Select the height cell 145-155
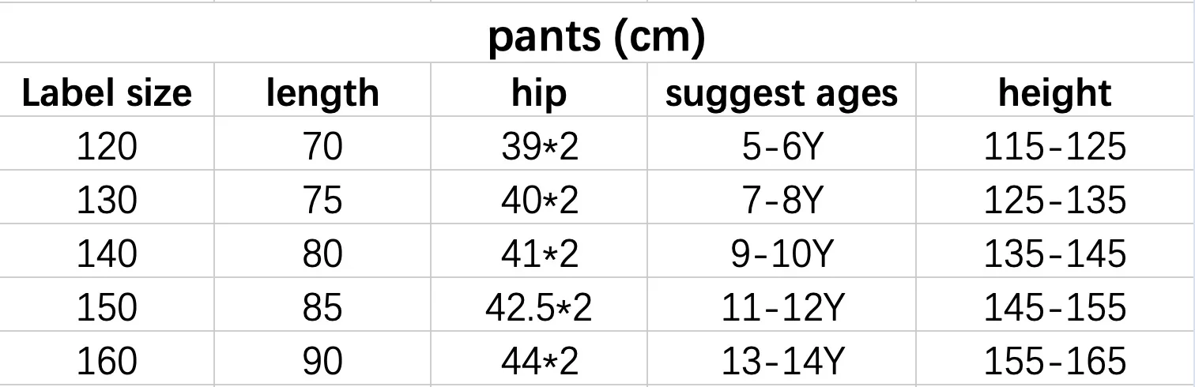This screenshot has height=387, width=1195. [x=1055, y=305]
